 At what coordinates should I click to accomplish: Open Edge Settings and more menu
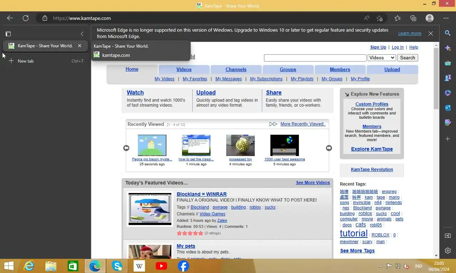pyautogui.click(x=446, y=18)
